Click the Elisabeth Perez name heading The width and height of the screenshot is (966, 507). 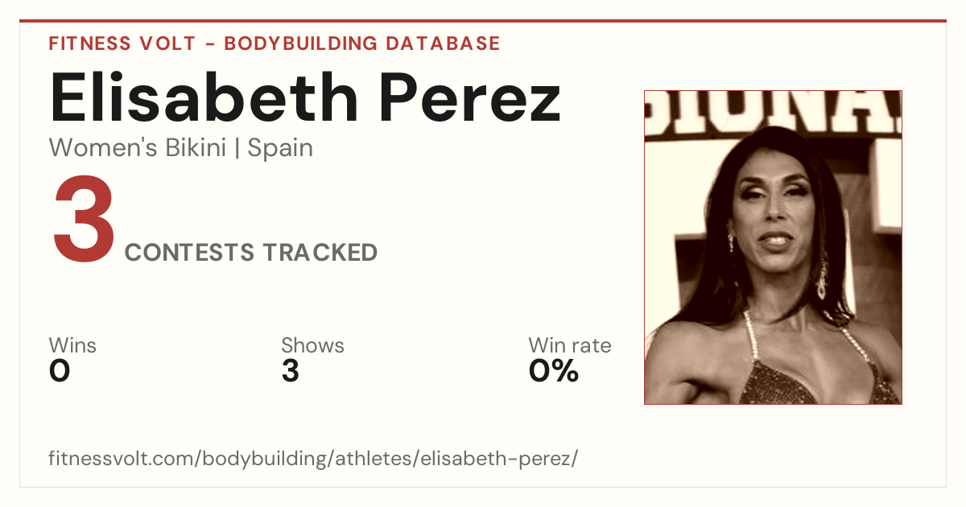[x=305, y=97]
